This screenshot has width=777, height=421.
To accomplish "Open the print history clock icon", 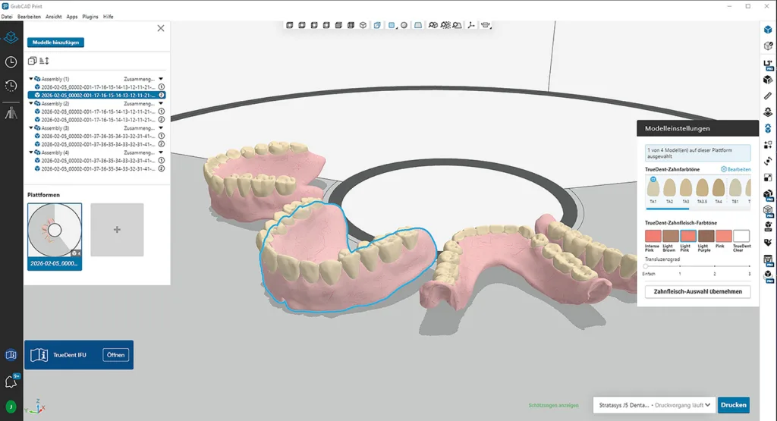I will point(11,86).
